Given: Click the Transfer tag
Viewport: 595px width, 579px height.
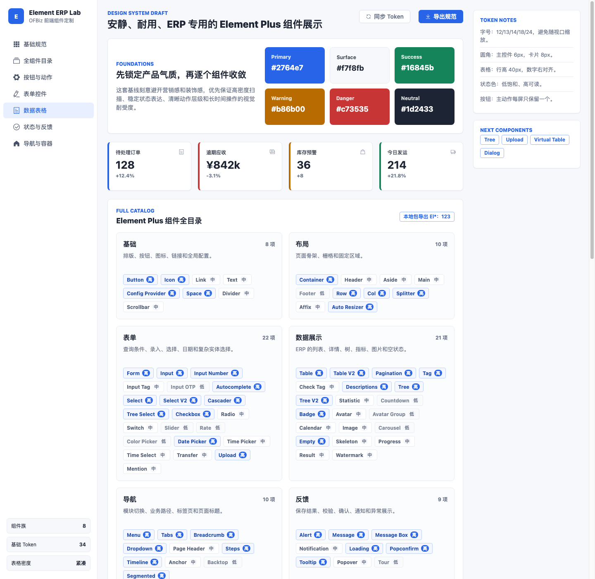Looking at the screenshot, I should (x=192, y=455).
